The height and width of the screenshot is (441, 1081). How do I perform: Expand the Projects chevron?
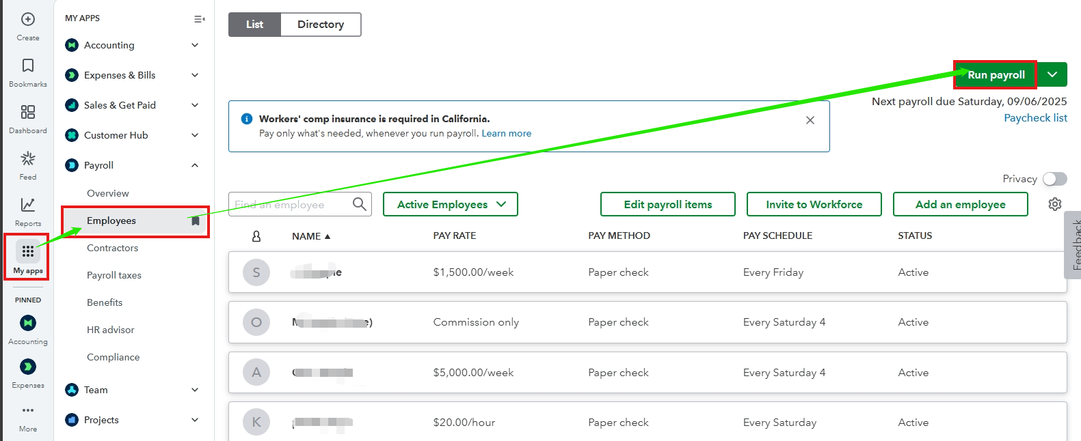tap(195, 420)
